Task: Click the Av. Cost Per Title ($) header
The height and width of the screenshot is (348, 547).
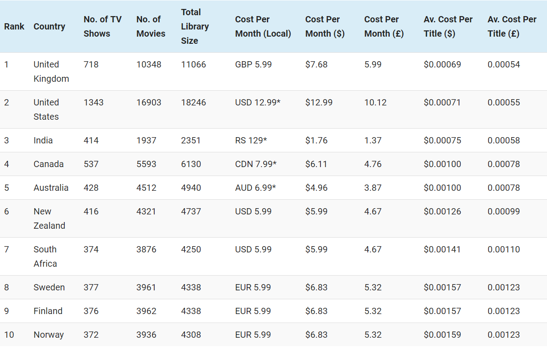Action: click(448, 26)
